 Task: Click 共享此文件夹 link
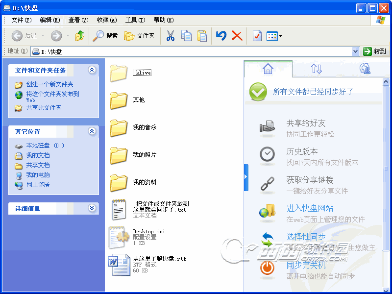(44, 108)
